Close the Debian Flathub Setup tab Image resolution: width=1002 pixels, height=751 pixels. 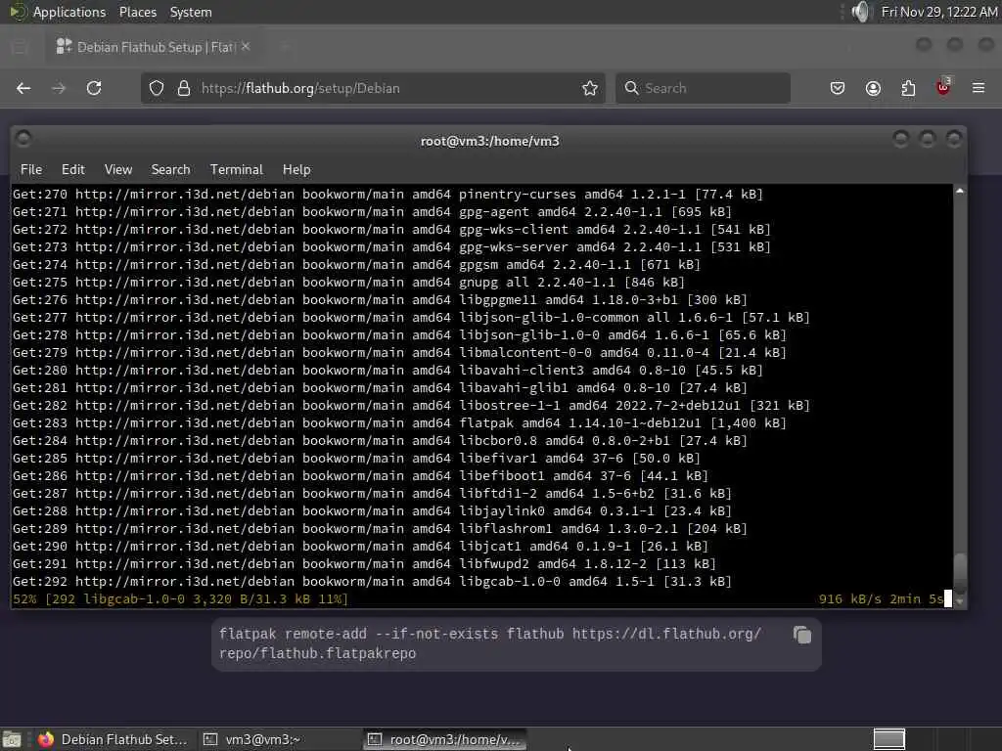[246, 47]
